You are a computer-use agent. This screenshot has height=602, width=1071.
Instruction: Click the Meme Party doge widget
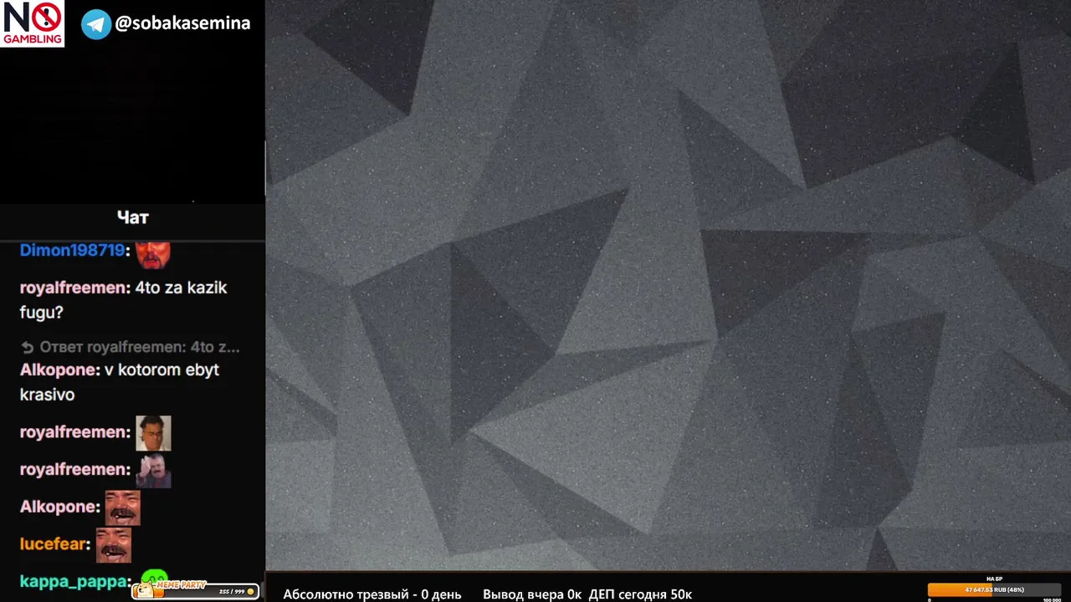194,590
